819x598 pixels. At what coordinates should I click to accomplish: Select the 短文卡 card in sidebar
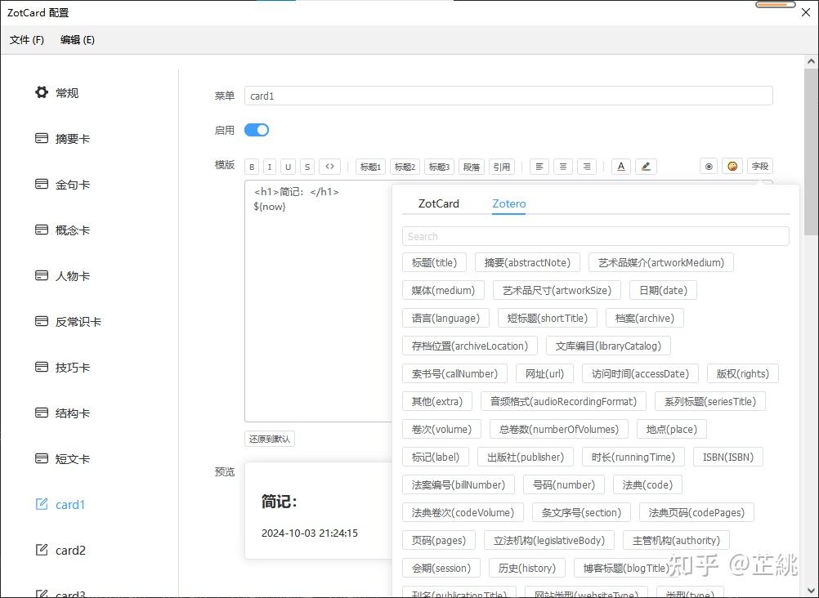click(x=62, y=459)
